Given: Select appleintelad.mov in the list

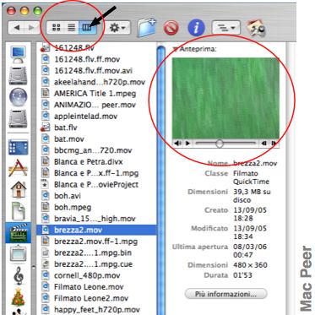Looking at the screenshot, I should pyautogui.click(x=96, y=117).
